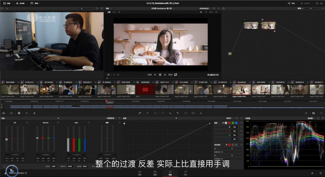The height and width of the screenshot is (177, 325).
Task: Open the Color Match palette icon
Action: [11, 113]
